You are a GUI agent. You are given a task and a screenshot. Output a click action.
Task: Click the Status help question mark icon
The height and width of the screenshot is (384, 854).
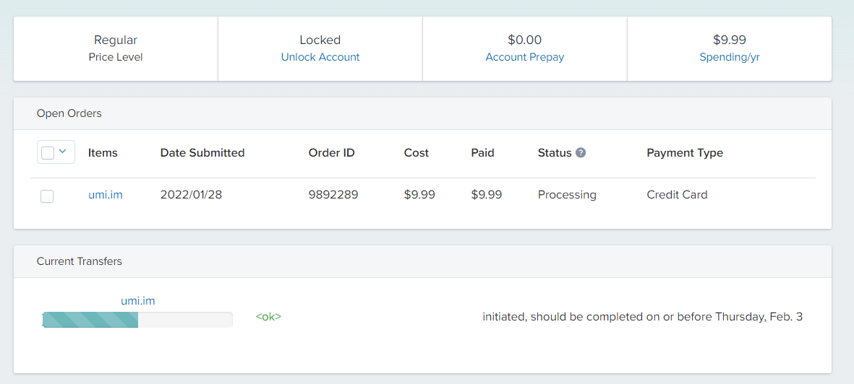pos(581,153)
